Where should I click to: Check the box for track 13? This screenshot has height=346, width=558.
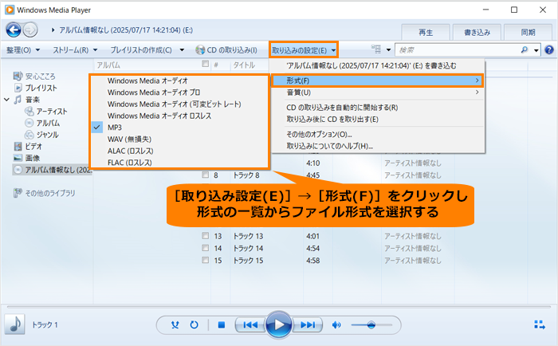(205, 236)
